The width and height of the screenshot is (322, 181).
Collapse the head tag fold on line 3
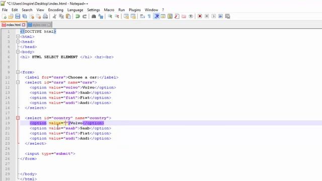(18, 42)
